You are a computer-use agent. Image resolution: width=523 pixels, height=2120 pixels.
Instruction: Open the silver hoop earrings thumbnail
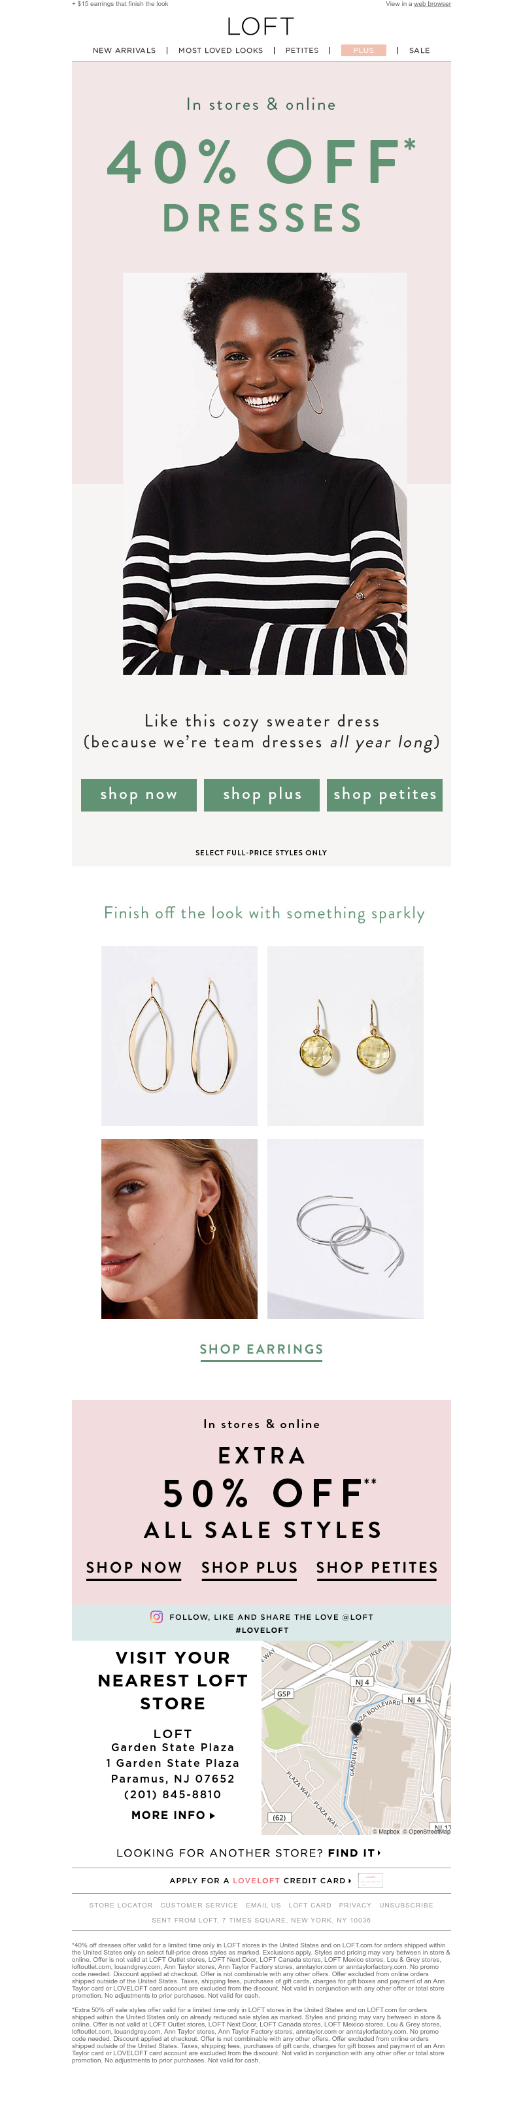point(345,1228)
